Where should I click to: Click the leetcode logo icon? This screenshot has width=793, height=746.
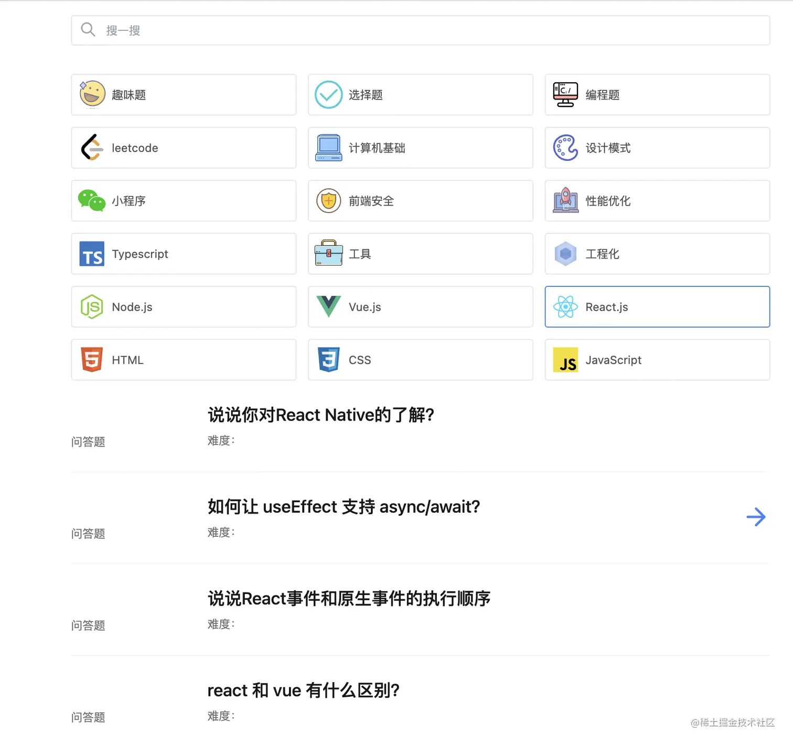coord(92,147)
